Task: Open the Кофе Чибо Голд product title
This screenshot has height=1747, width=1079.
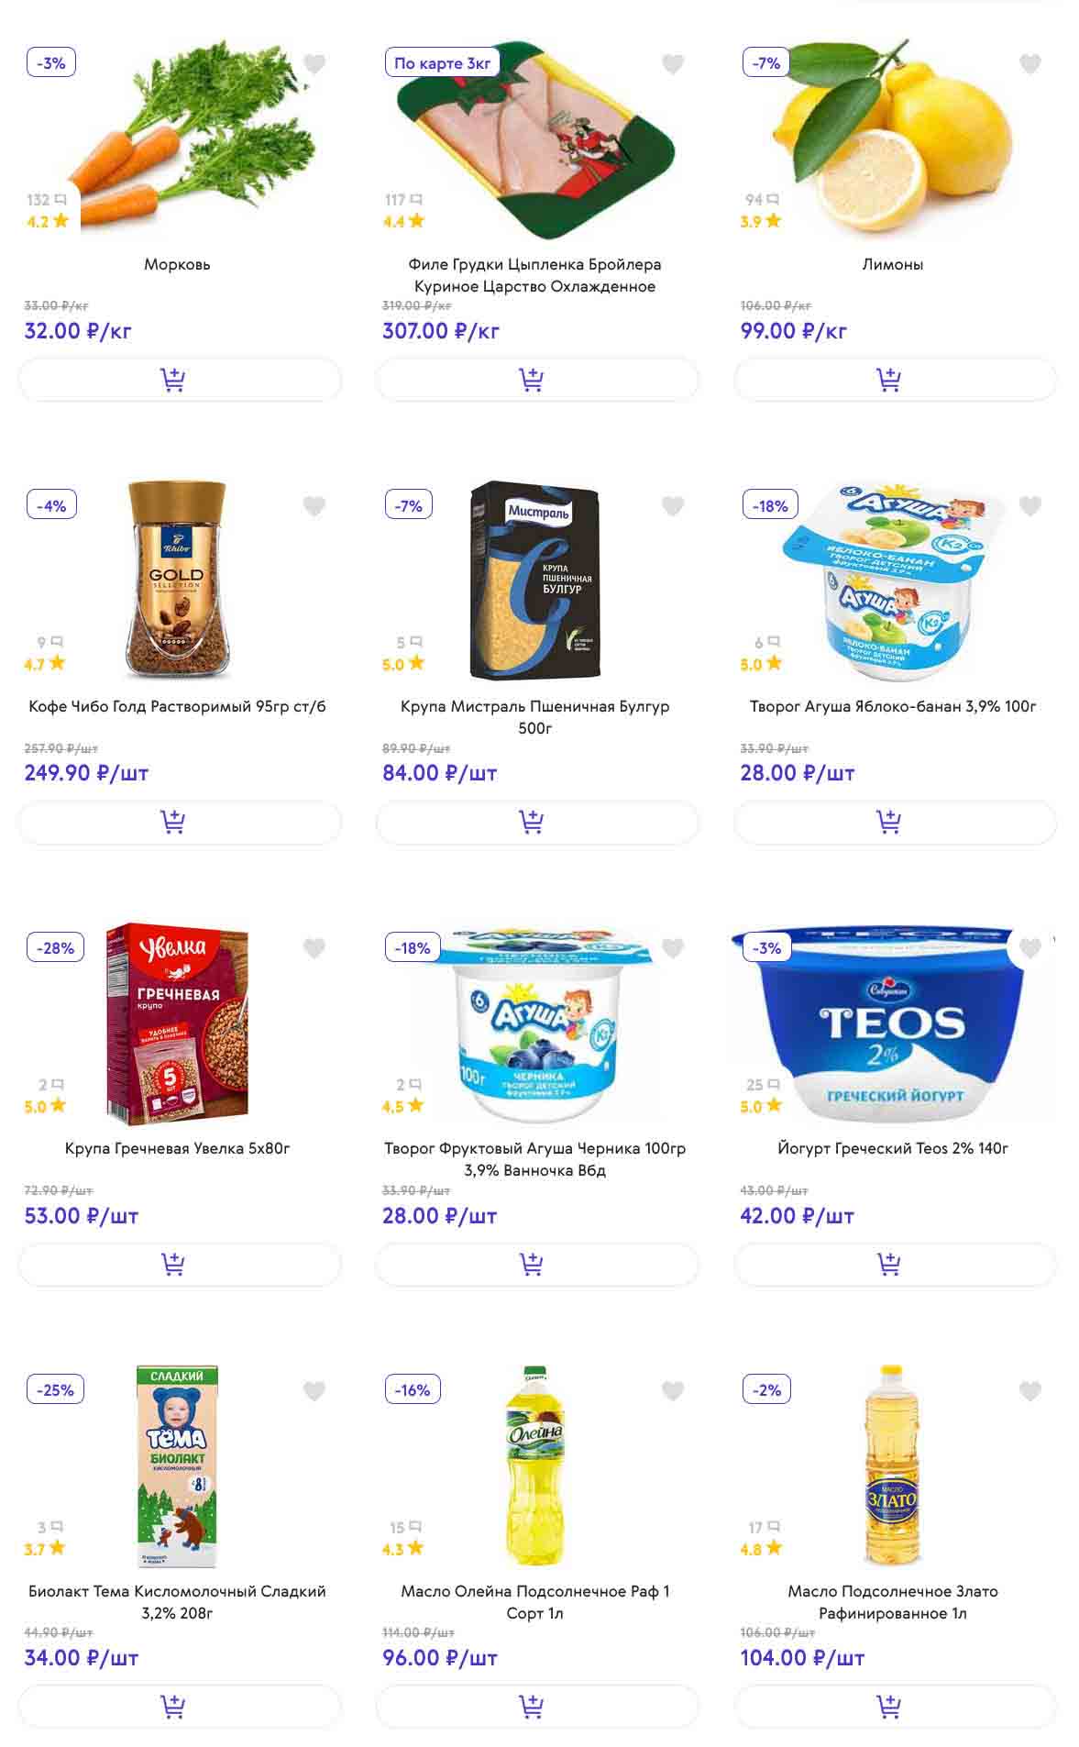Action: pos(177,706)
